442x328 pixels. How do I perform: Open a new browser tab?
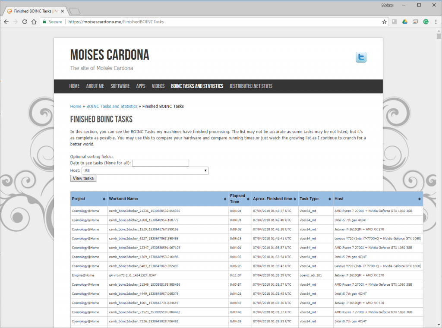click(75, 11)
